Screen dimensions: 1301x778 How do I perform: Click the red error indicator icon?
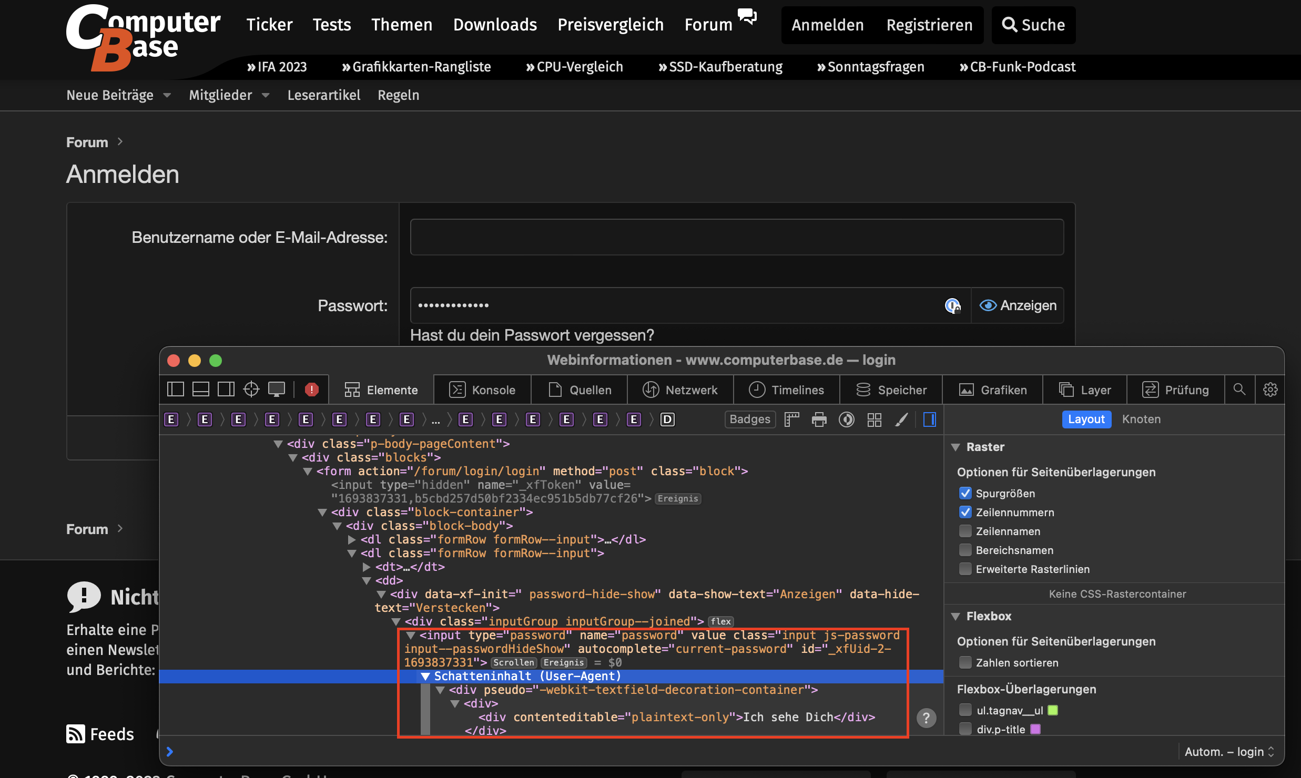[312, 390]
